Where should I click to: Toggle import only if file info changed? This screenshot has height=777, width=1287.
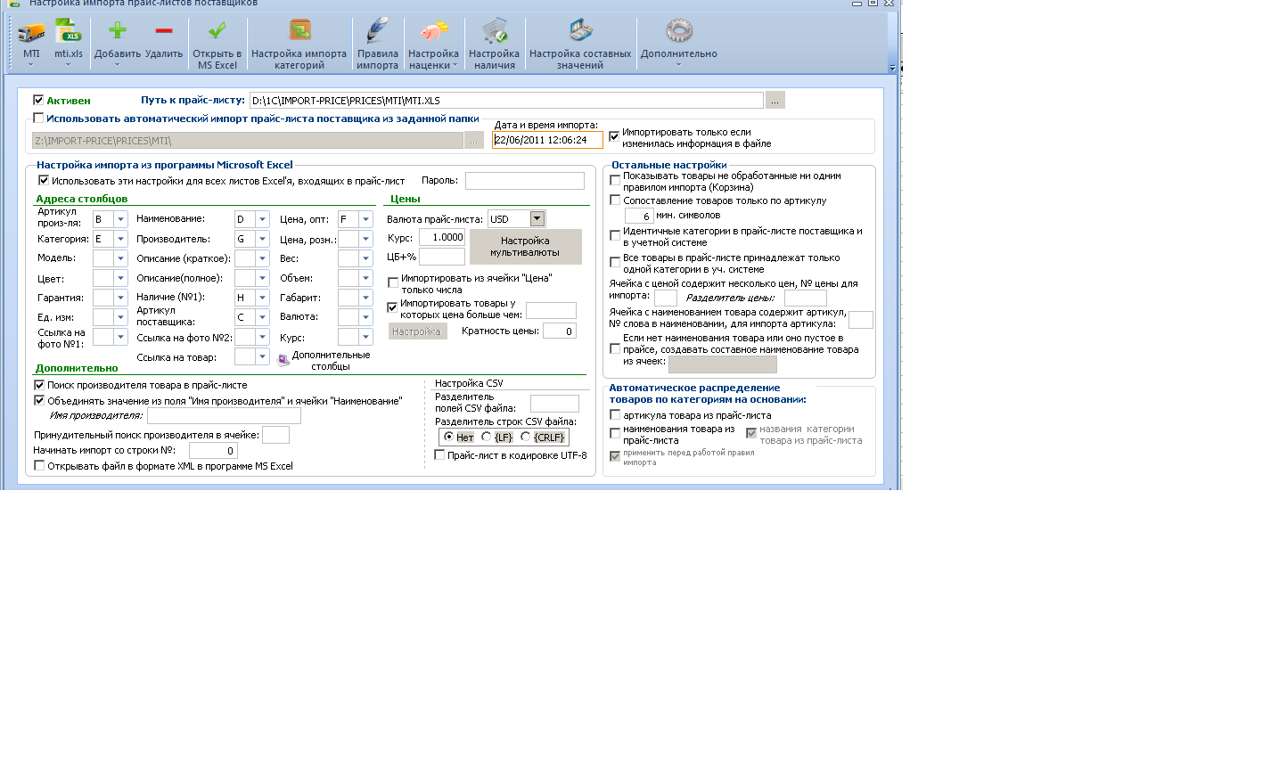click(x=614, y=136)
